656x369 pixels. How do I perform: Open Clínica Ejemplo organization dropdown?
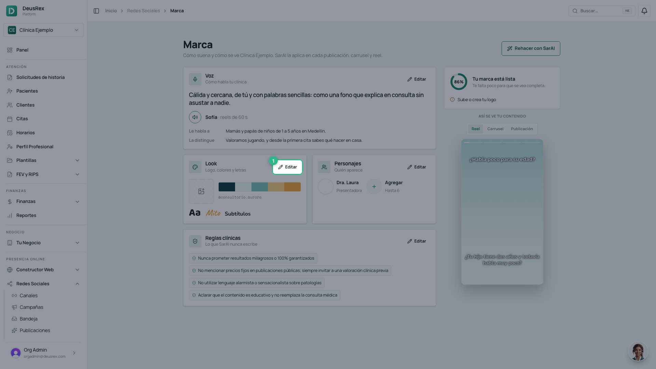(x=43, y=30)
